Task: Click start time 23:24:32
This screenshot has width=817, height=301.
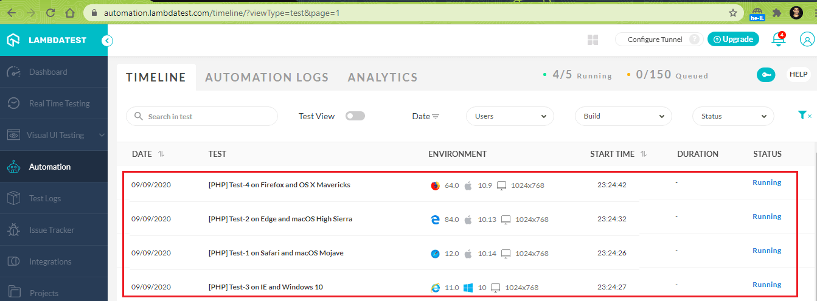Action: 612,220
